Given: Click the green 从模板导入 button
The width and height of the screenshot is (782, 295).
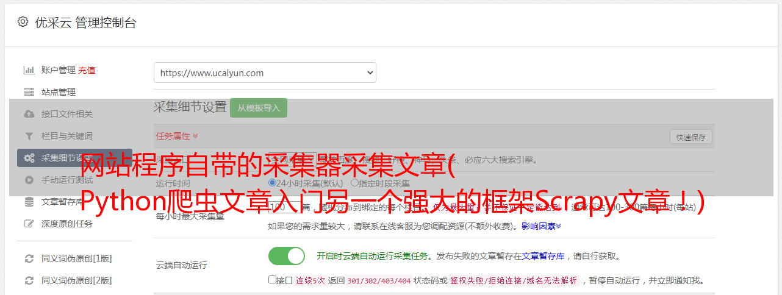Looking at the screenshot, I should [x=259, y=108].
